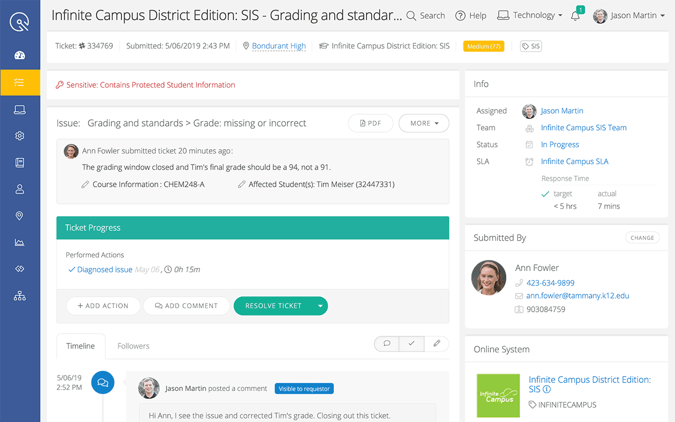Switch to the Followers tab
Image resolution: width=675 pixels, height=422 pixels.
[133, 346]
